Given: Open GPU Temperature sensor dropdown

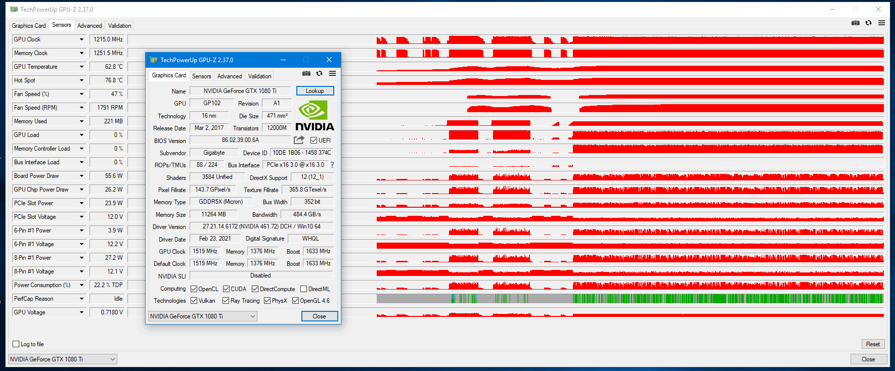Looking at the screenshot, I should (x=81, y=67).
